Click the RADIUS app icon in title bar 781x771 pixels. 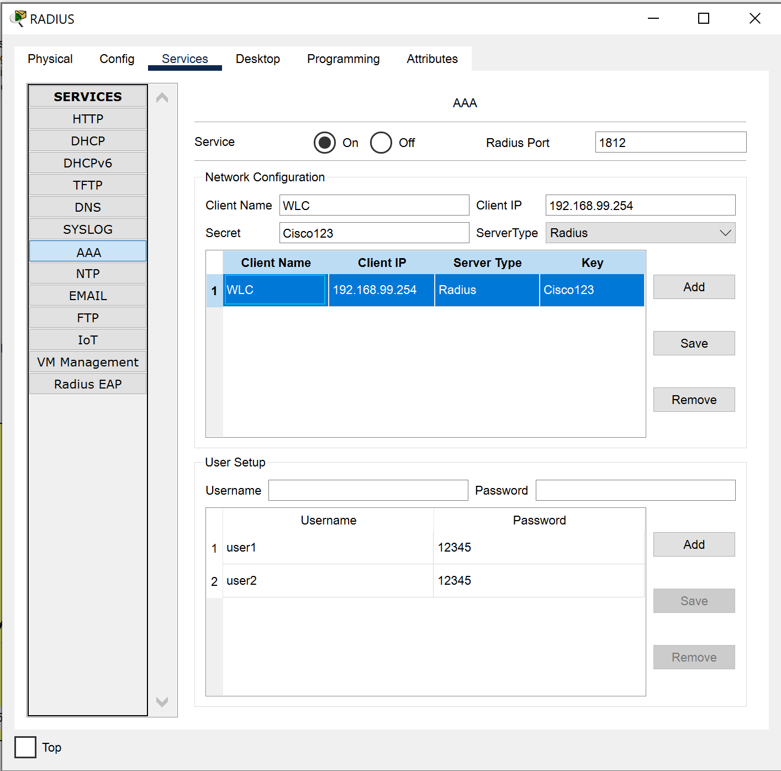click(18, 18)
